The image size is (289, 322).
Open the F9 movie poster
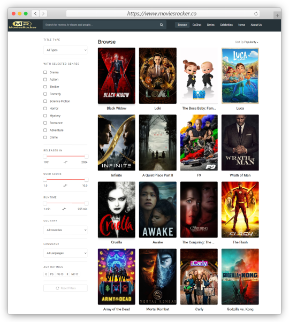tap(199, 142)
